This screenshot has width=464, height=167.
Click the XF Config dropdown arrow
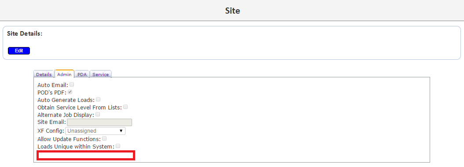(x=121, y=131)
